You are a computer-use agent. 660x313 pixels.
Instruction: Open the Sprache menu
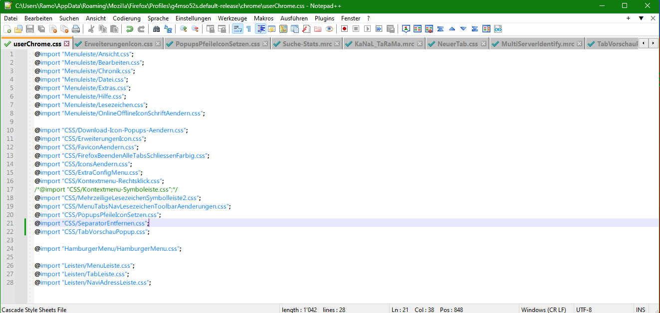point(158,18)
